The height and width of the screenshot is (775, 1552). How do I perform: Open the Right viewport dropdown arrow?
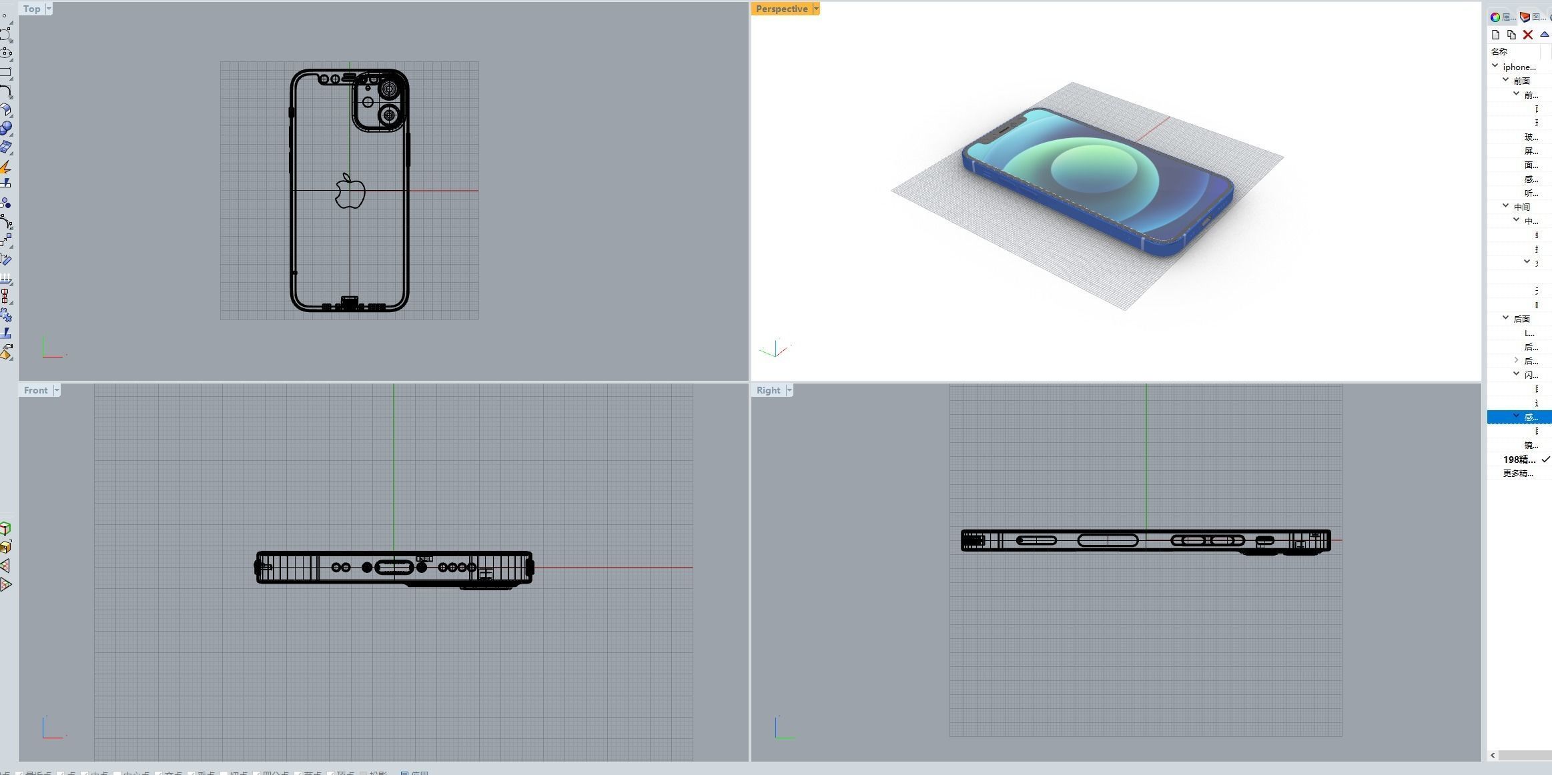coord(789,390)
